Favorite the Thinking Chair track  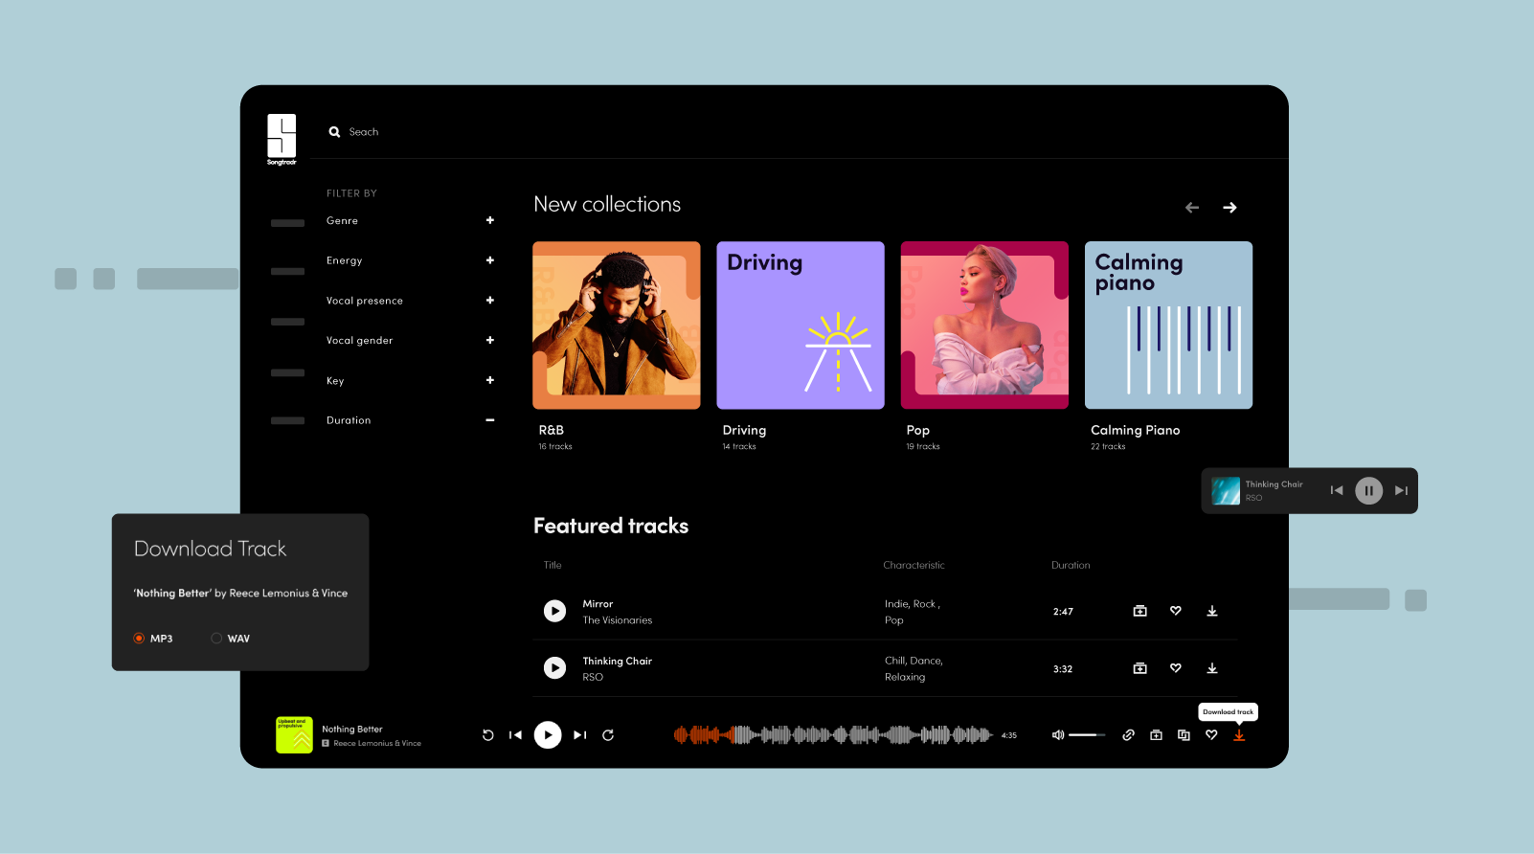1176,668
